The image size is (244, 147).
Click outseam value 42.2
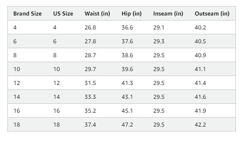[x=200, y=125]
